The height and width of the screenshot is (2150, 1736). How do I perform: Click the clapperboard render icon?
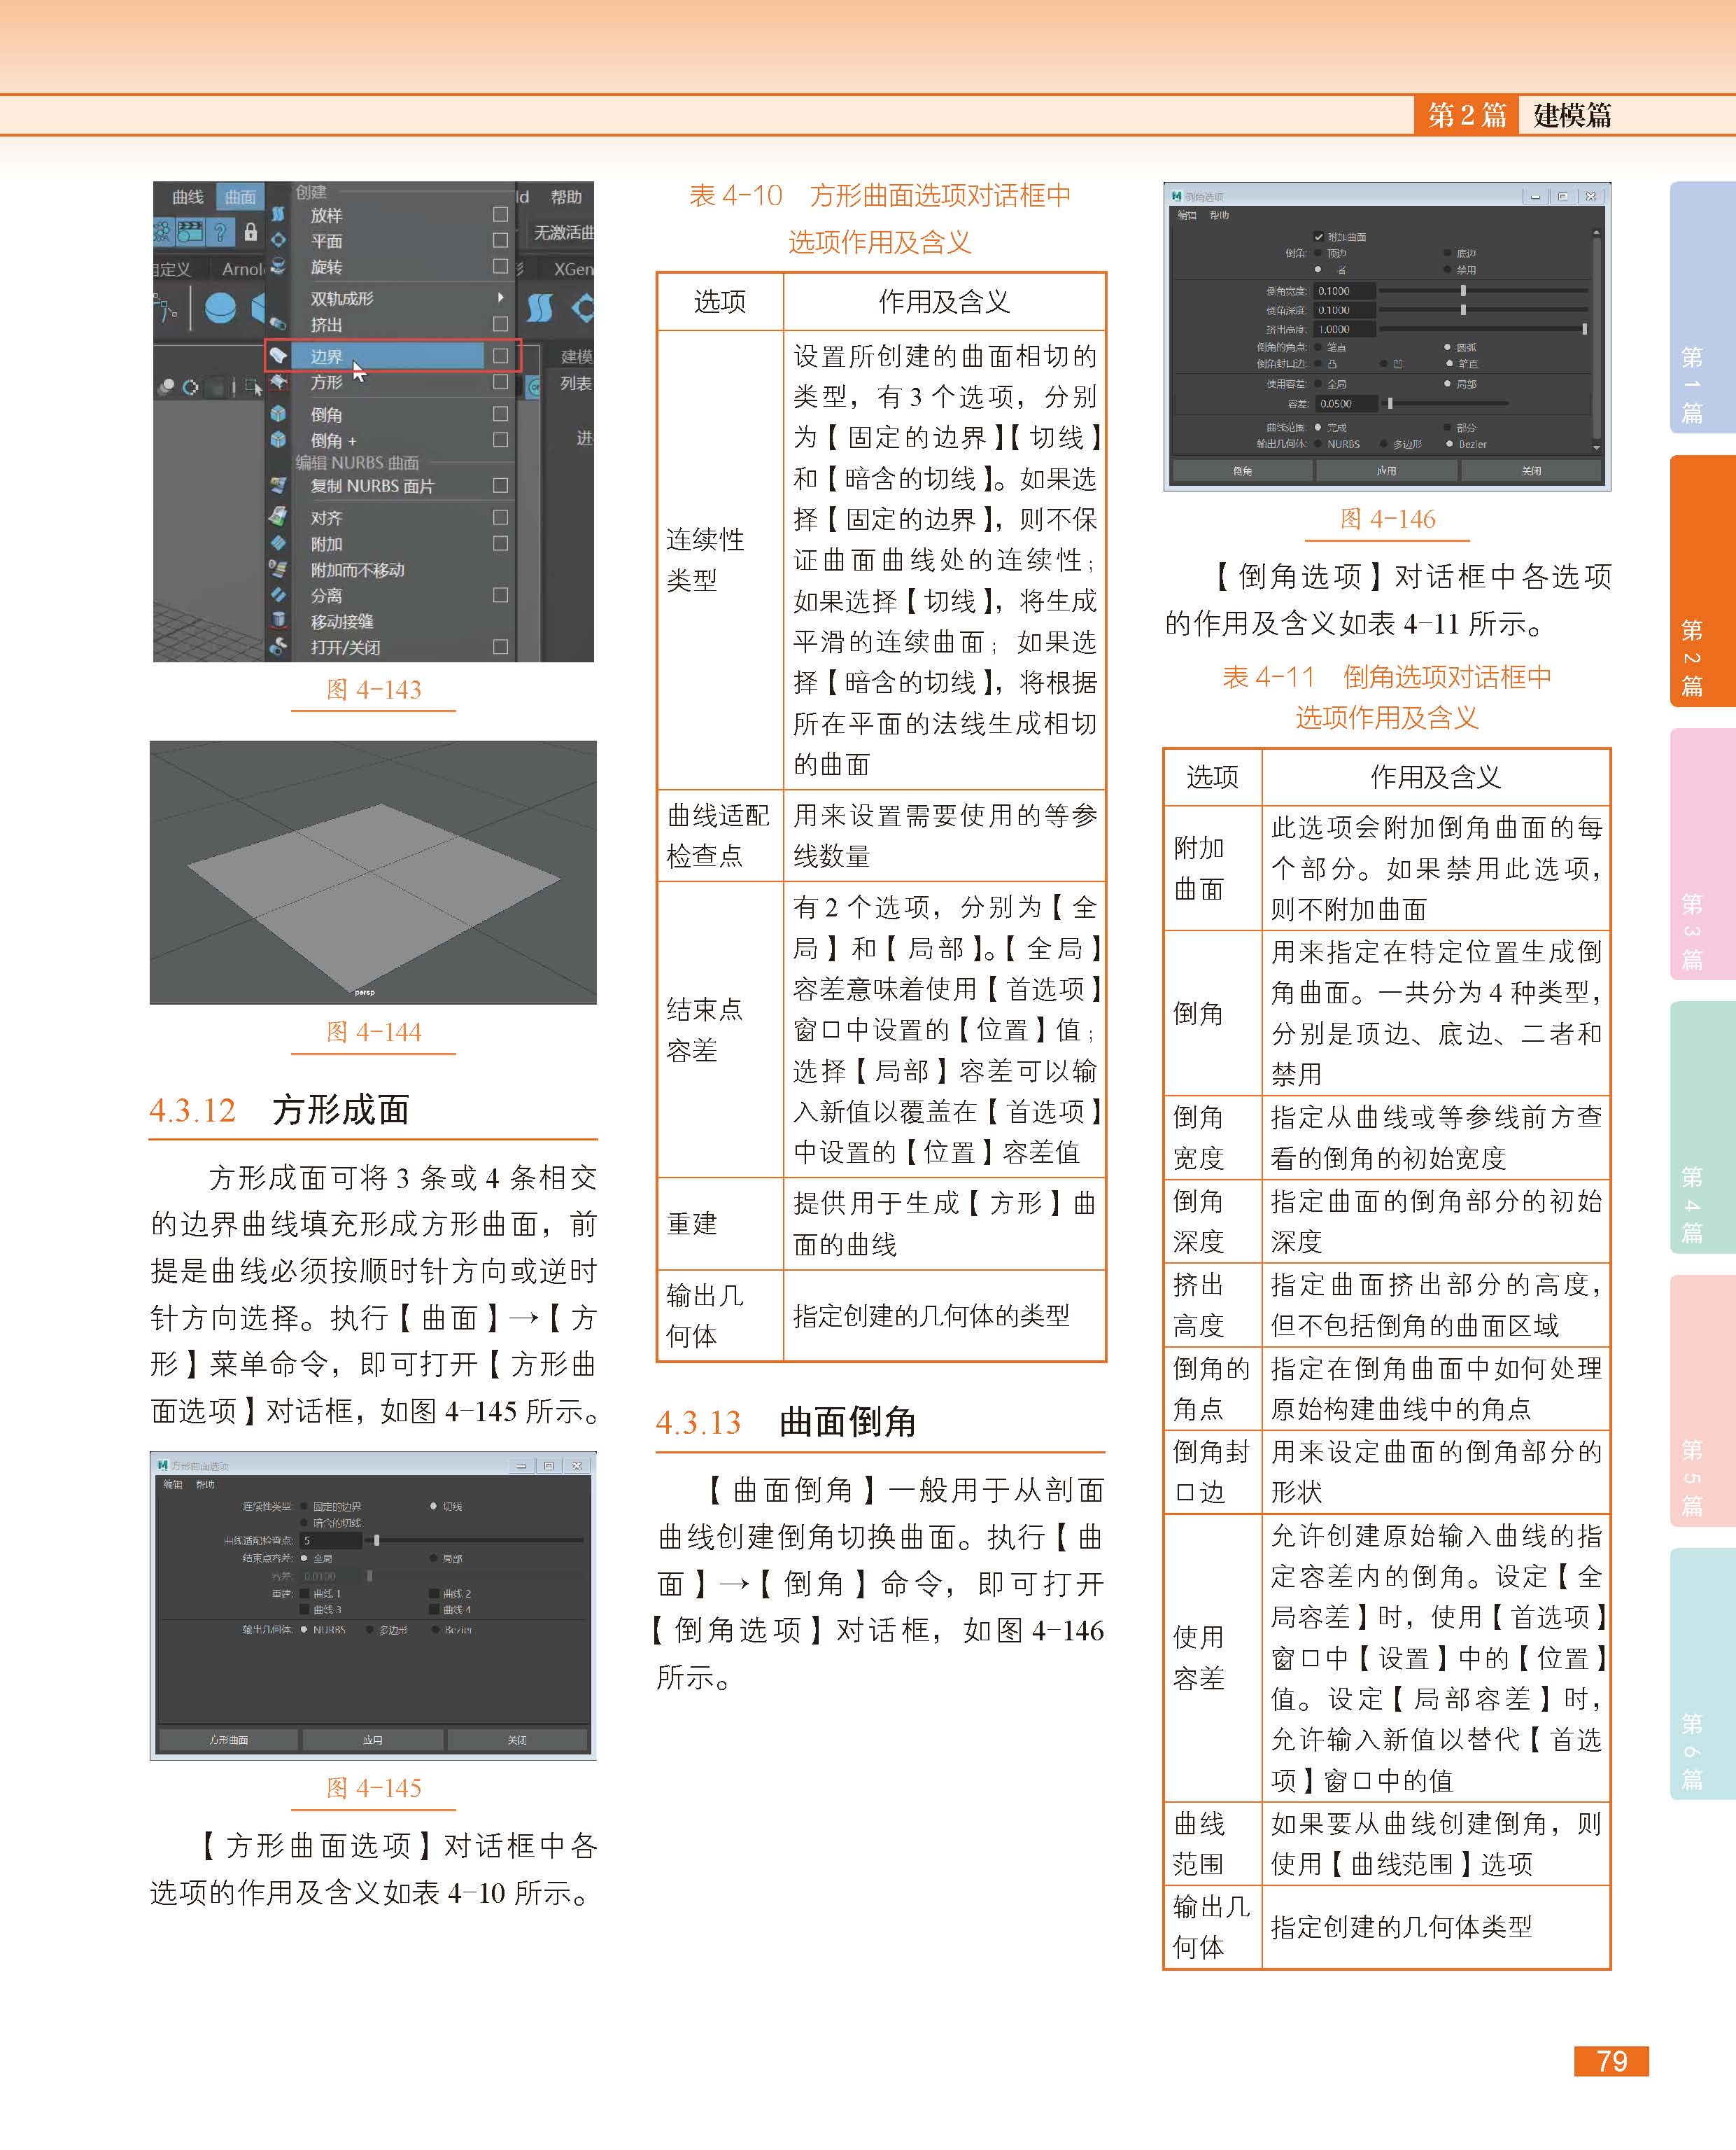[190, 232]
